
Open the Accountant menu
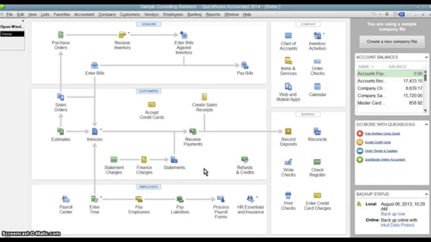click(x=84, y=14)
